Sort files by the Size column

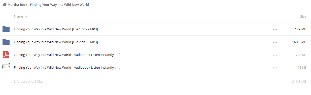[303, 17]
